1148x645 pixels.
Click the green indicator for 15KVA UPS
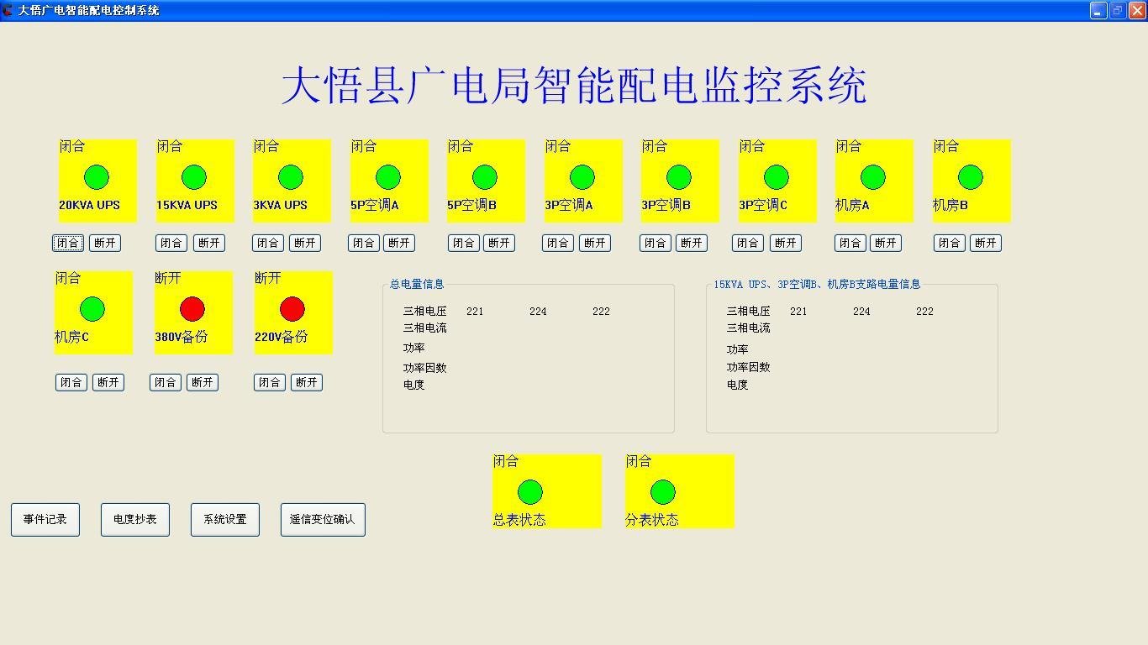(194, 177)
